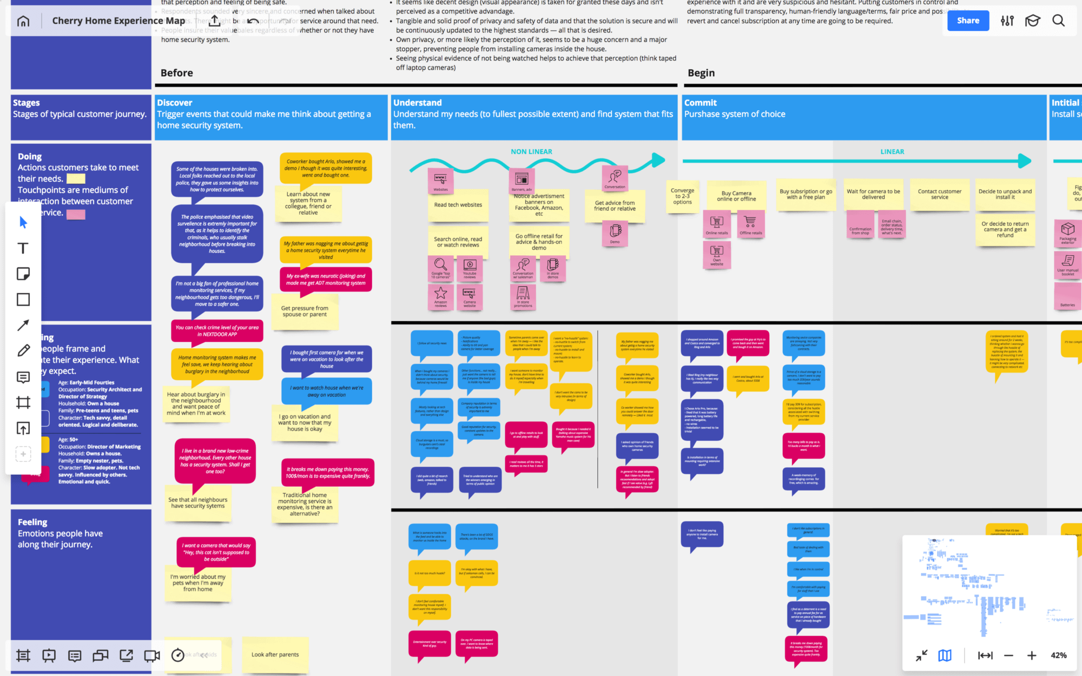This screenshot has width=1082, height=676.
Task: Click the minimap overview thumbnail
Action: coord(990,587)
